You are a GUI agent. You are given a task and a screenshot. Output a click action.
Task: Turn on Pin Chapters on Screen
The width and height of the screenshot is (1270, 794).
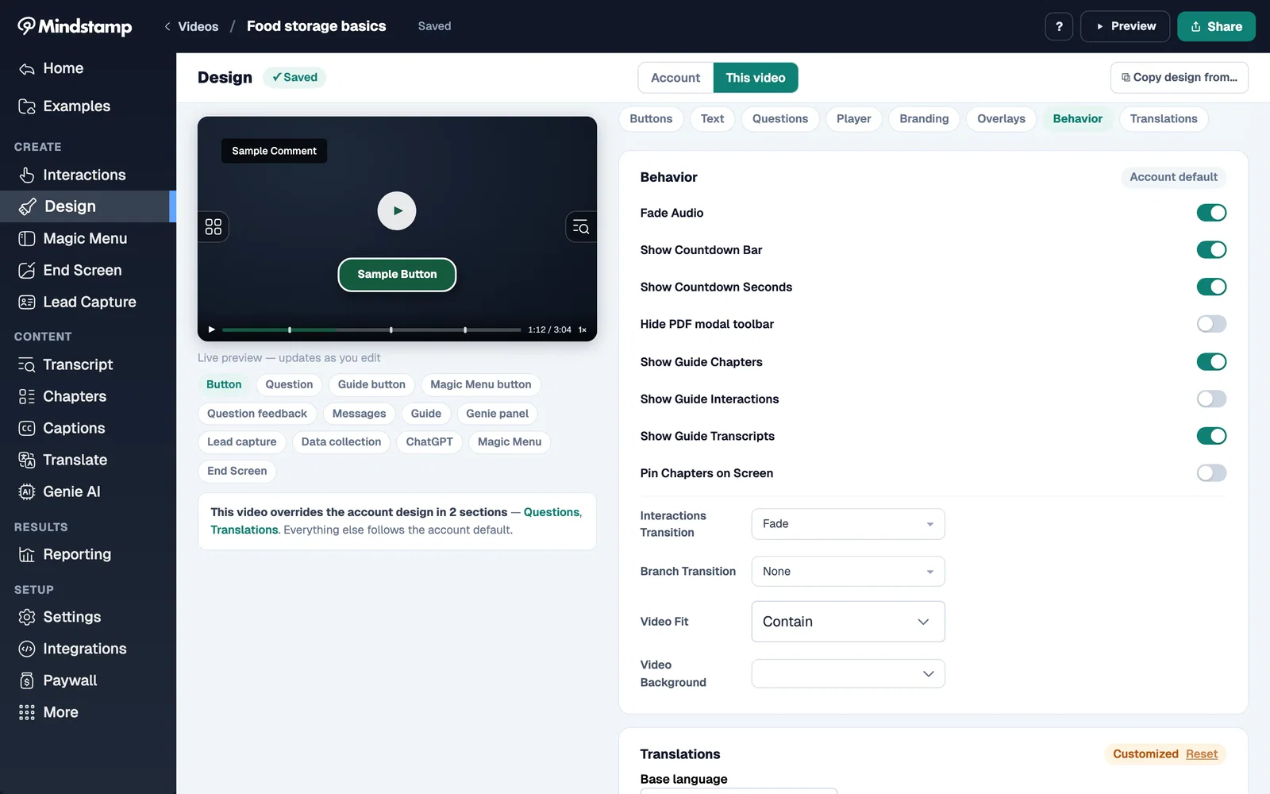(x=1211, y=473)
